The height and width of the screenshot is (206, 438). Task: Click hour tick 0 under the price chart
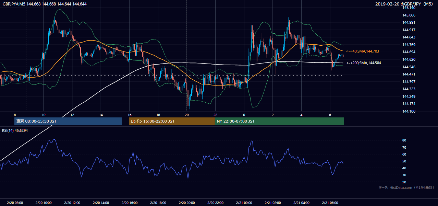pos(244,115)
